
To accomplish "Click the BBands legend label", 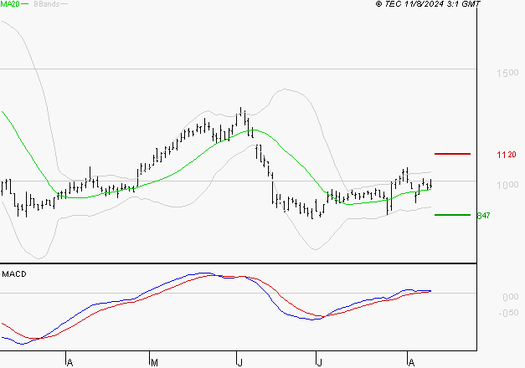I will pyautogui.click(x=47, y=4).
